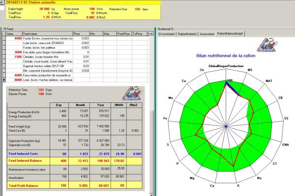Click the Min column header
The image size is (295, 196).
96,34
